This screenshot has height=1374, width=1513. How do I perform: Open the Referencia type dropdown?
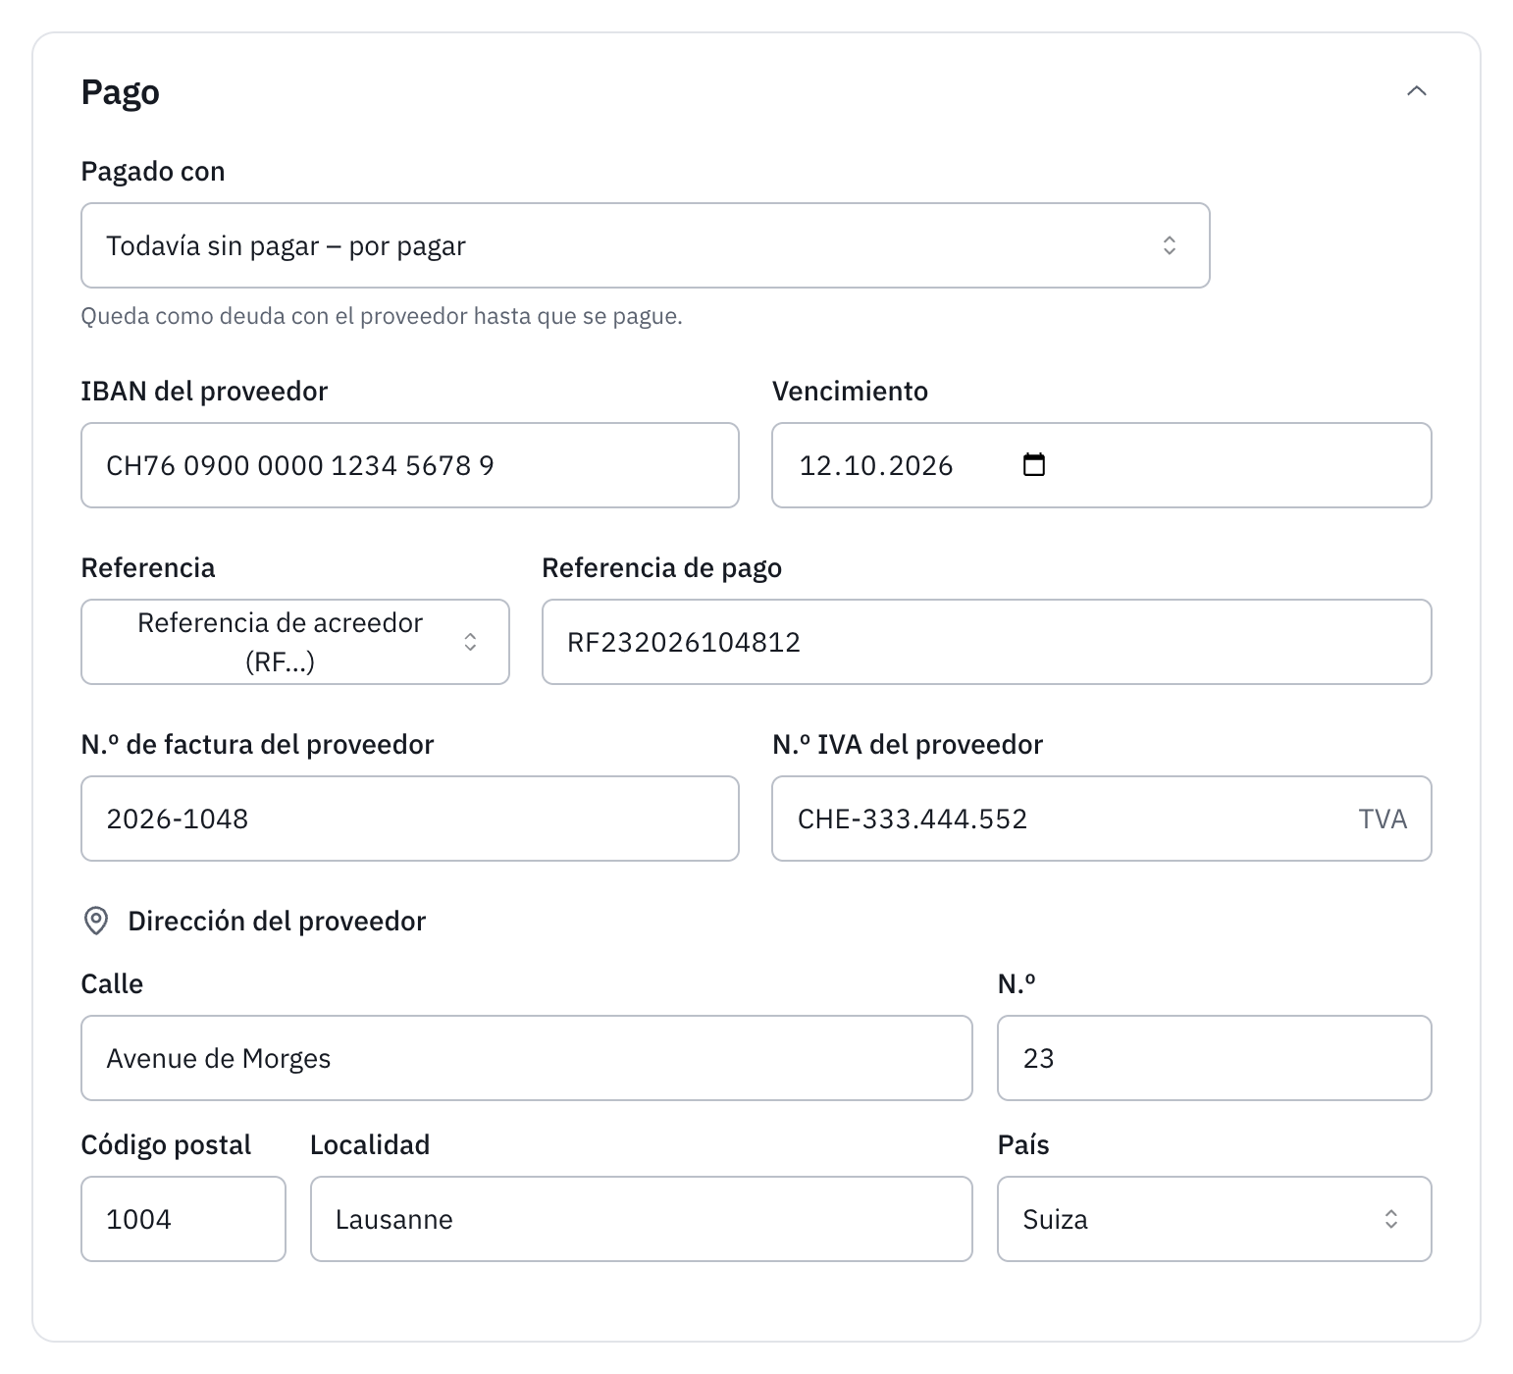click(295, 642)
